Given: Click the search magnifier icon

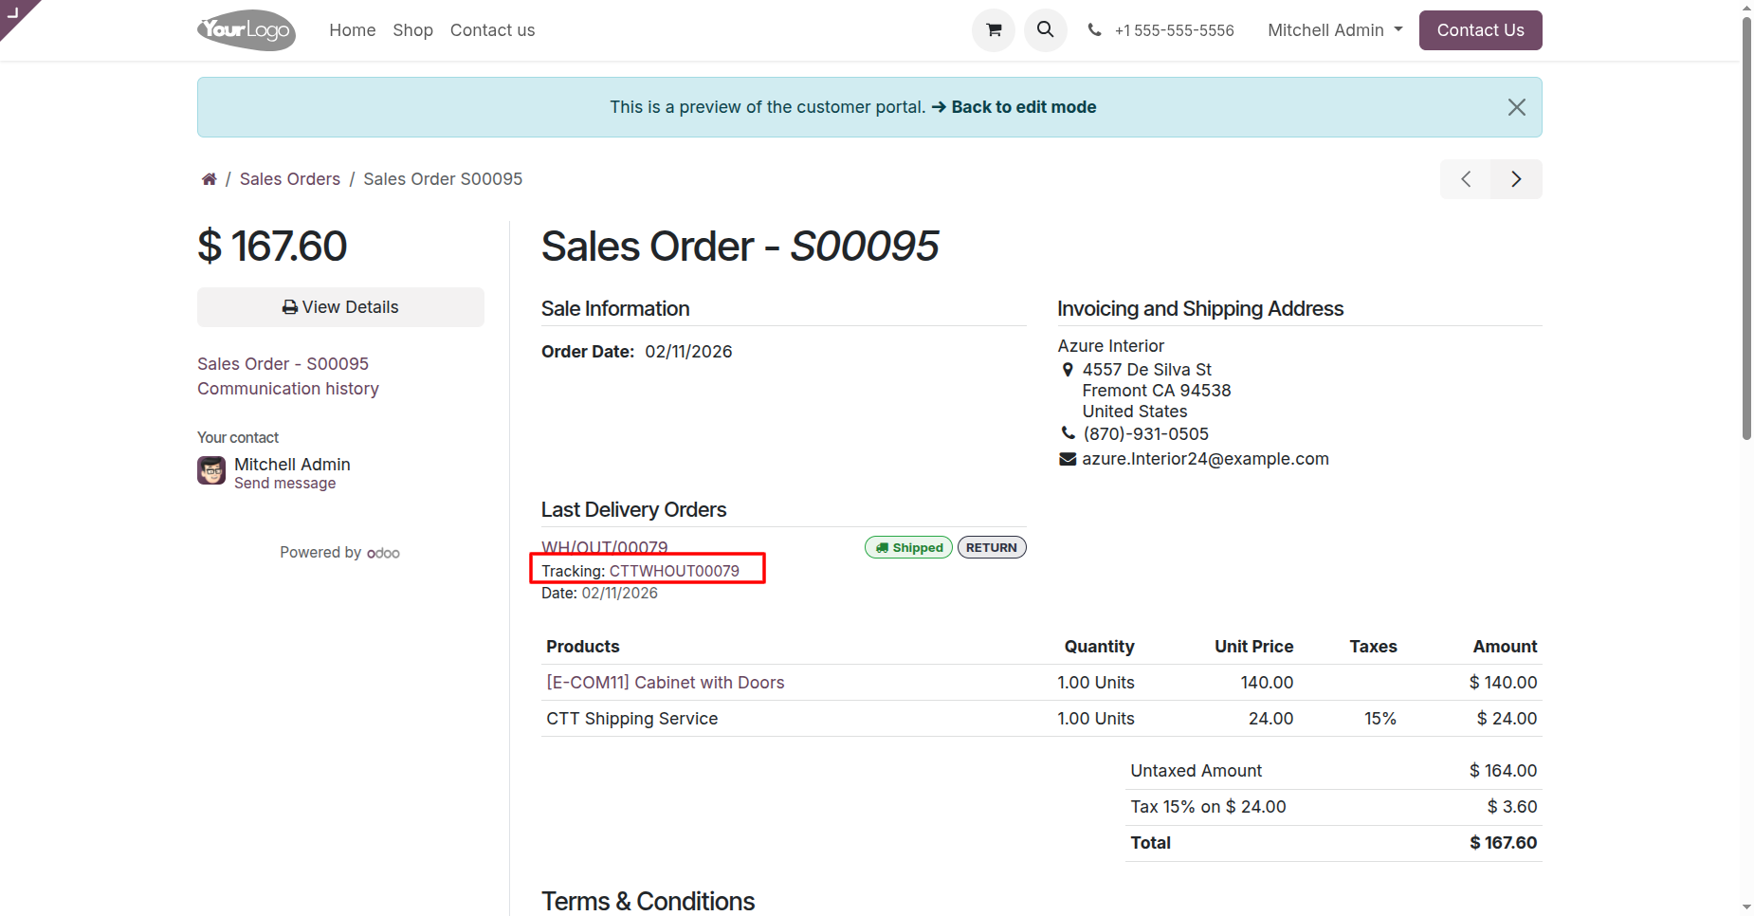Looking at the screenshot, I should pyautogui.click(x=1045, y=30).
